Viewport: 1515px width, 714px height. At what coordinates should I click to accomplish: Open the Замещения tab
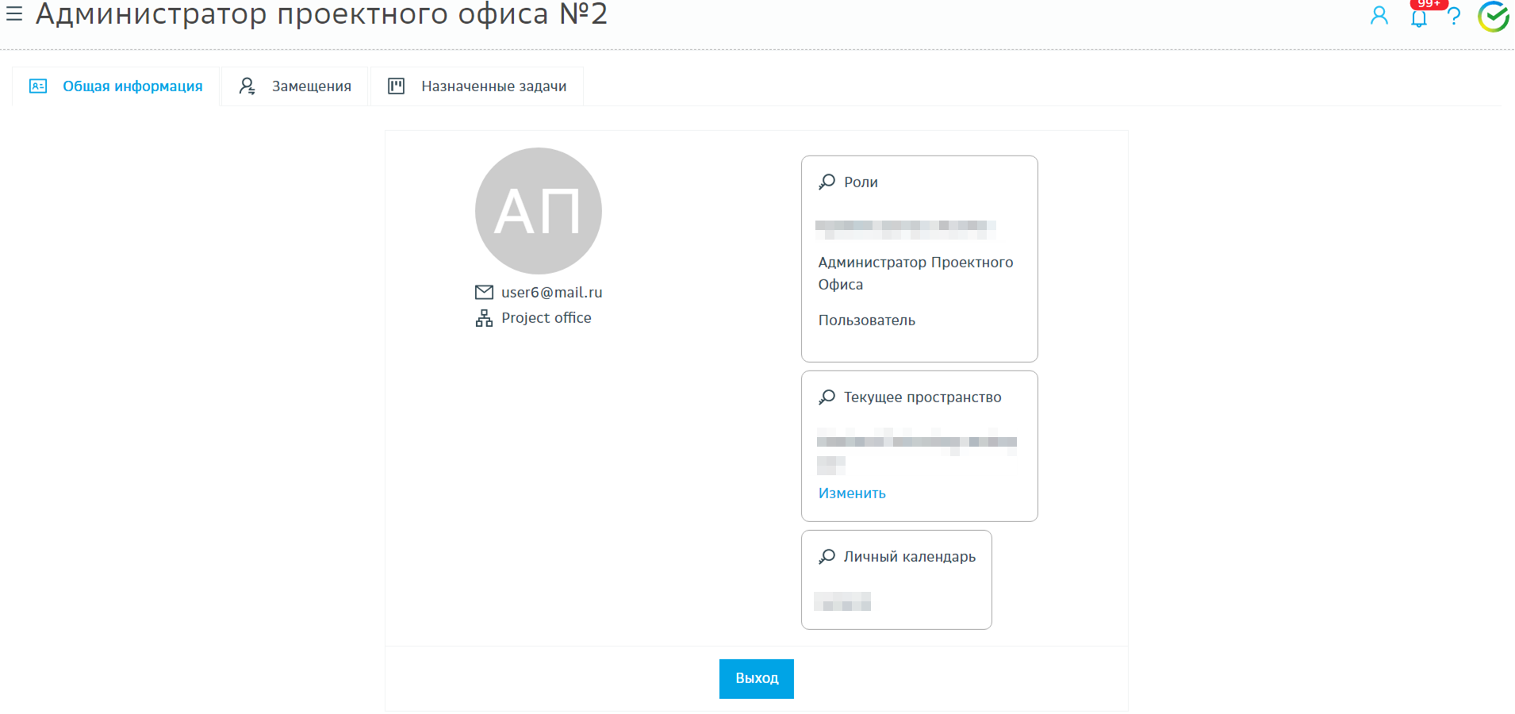[295, 86]
